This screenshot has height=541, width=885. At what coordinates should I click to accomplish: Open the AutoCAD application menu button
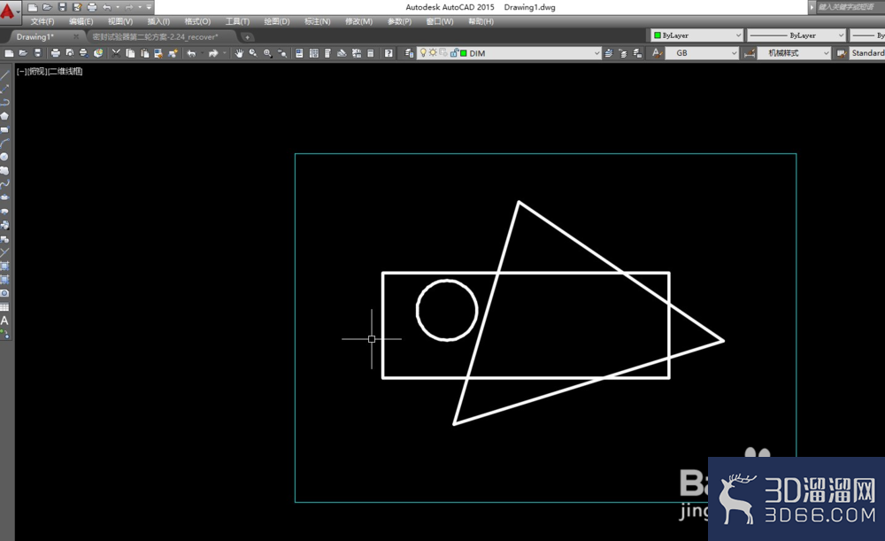10,12
